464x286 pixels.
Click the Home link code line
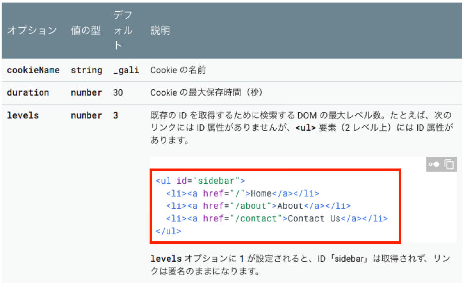click(x=242, y=194)
